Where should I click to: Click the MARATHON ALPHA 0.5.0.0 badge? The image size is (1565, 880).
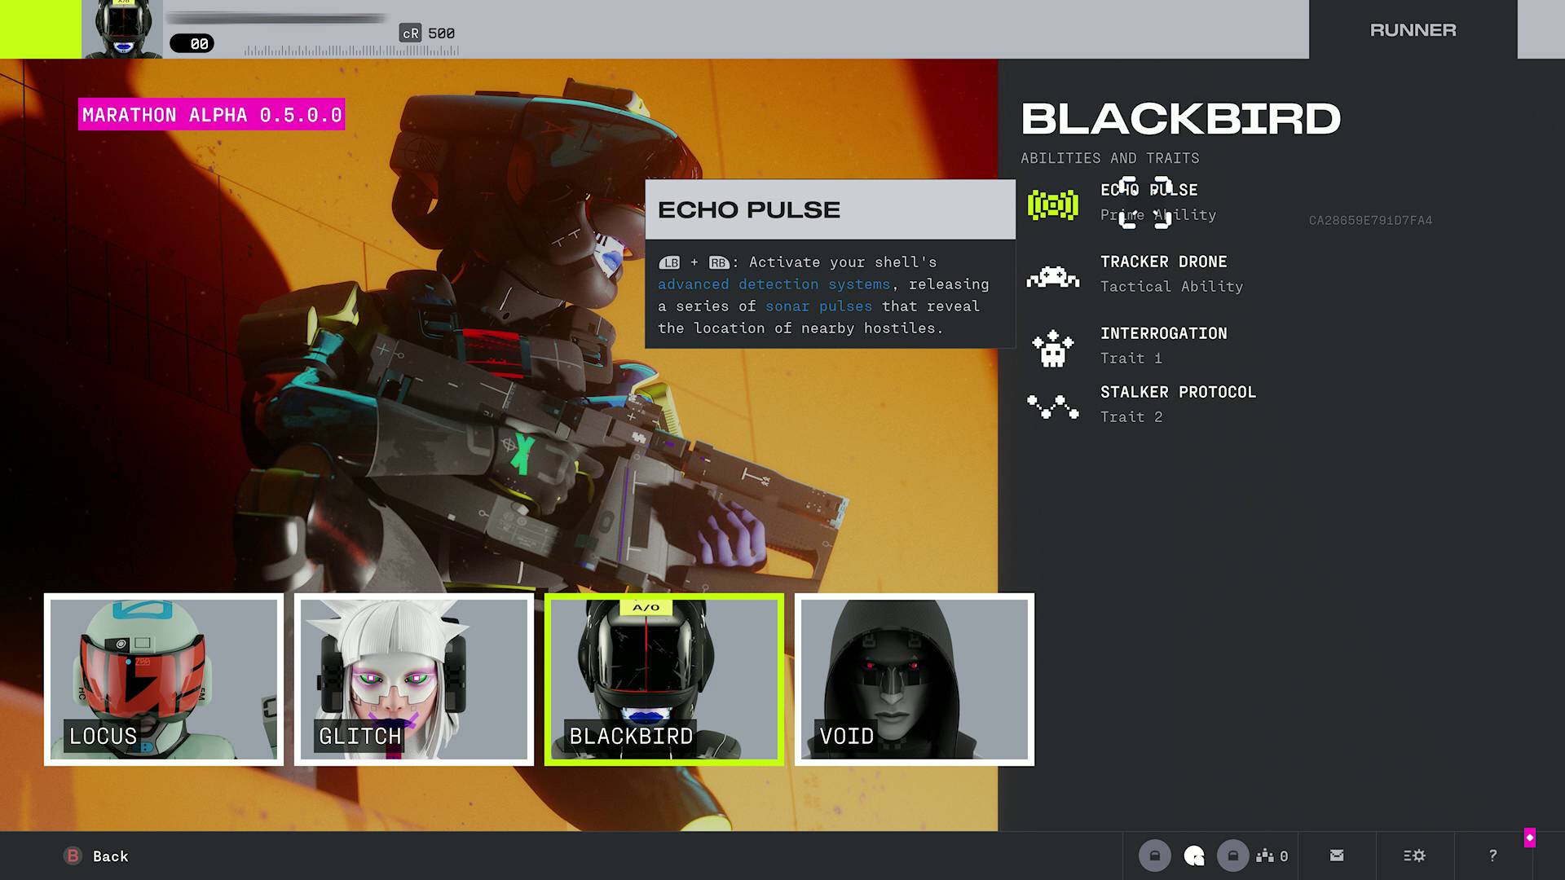click(x=210, y=115)
